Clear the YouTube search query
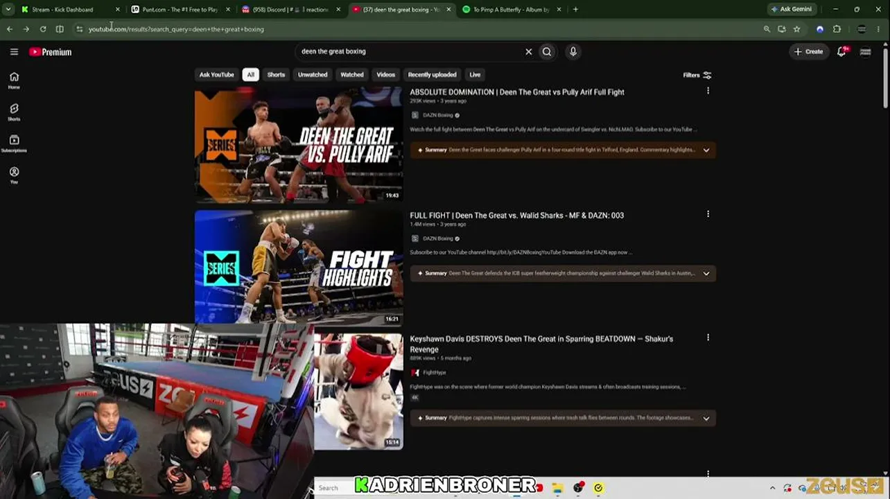Screen dimensions: 890x499 point(528,51)
